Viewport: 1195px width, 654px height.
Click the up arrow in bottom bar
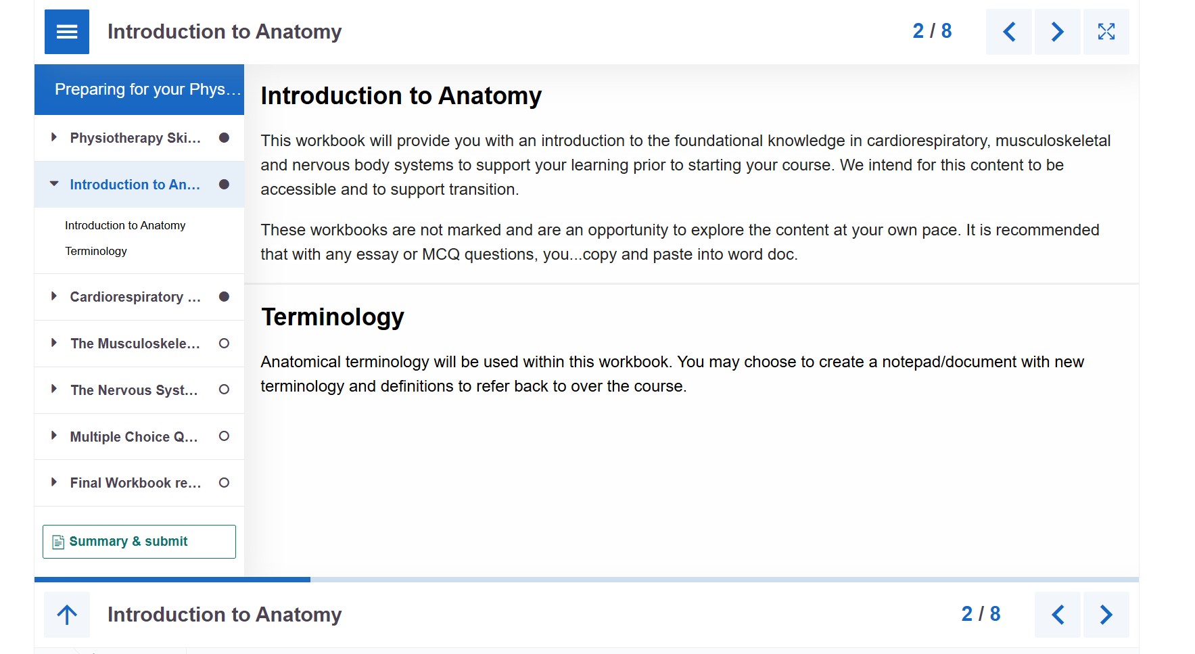[66, 614]
